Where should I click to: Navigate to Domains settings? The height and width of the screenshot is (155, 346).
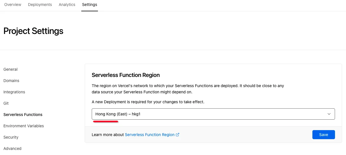click(11, 81)
